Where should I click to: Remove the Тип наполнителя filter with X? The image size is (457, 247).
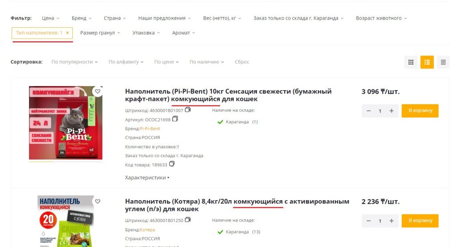pyautogui.click(x=67, y=33)
